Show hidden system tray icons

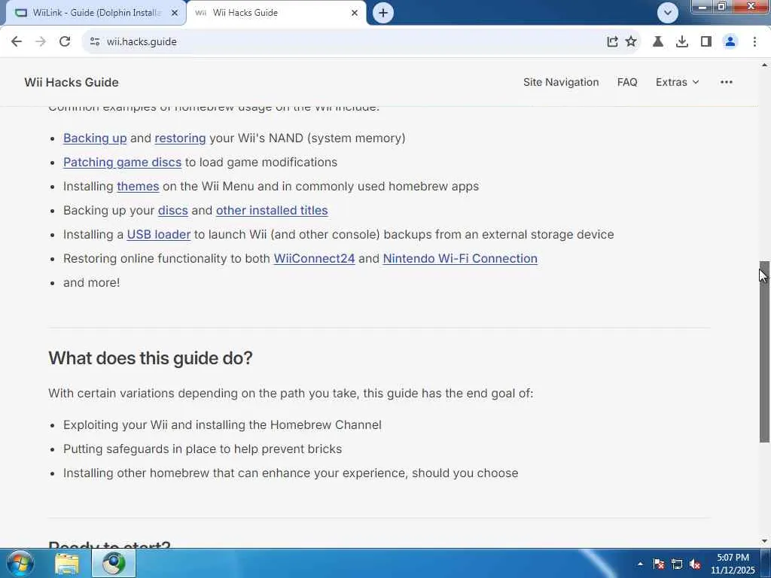[x=640, y=564]
